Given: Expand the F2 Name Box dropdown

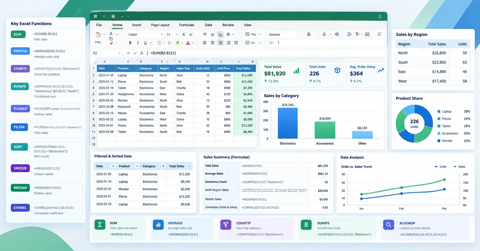Looking at the screenshot, I should 119,53.
